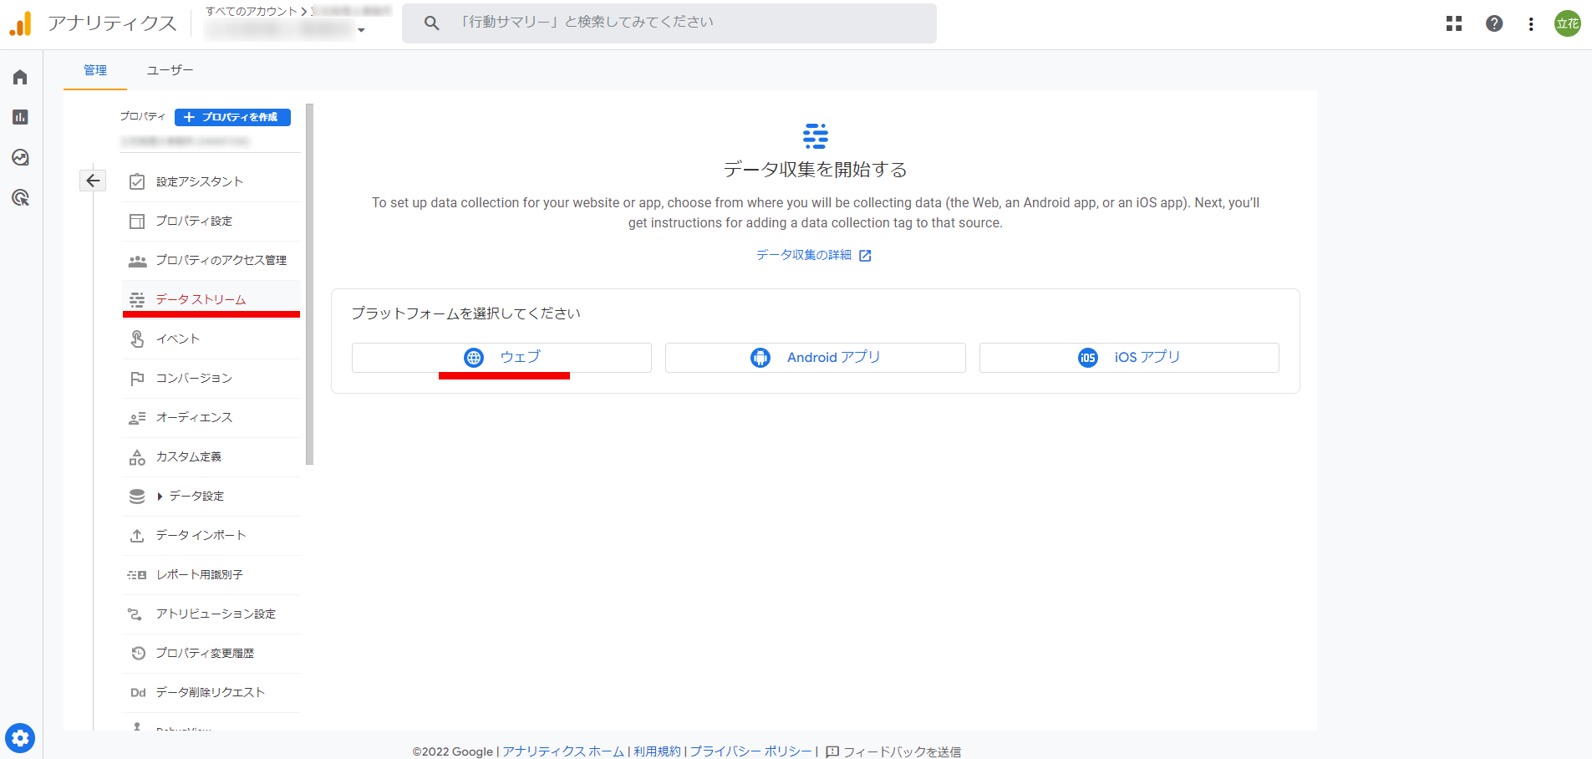Click the アトリビューション設定 path icon
The width and height of the screenshot is (1592, 759).
[x=135, y=614]
